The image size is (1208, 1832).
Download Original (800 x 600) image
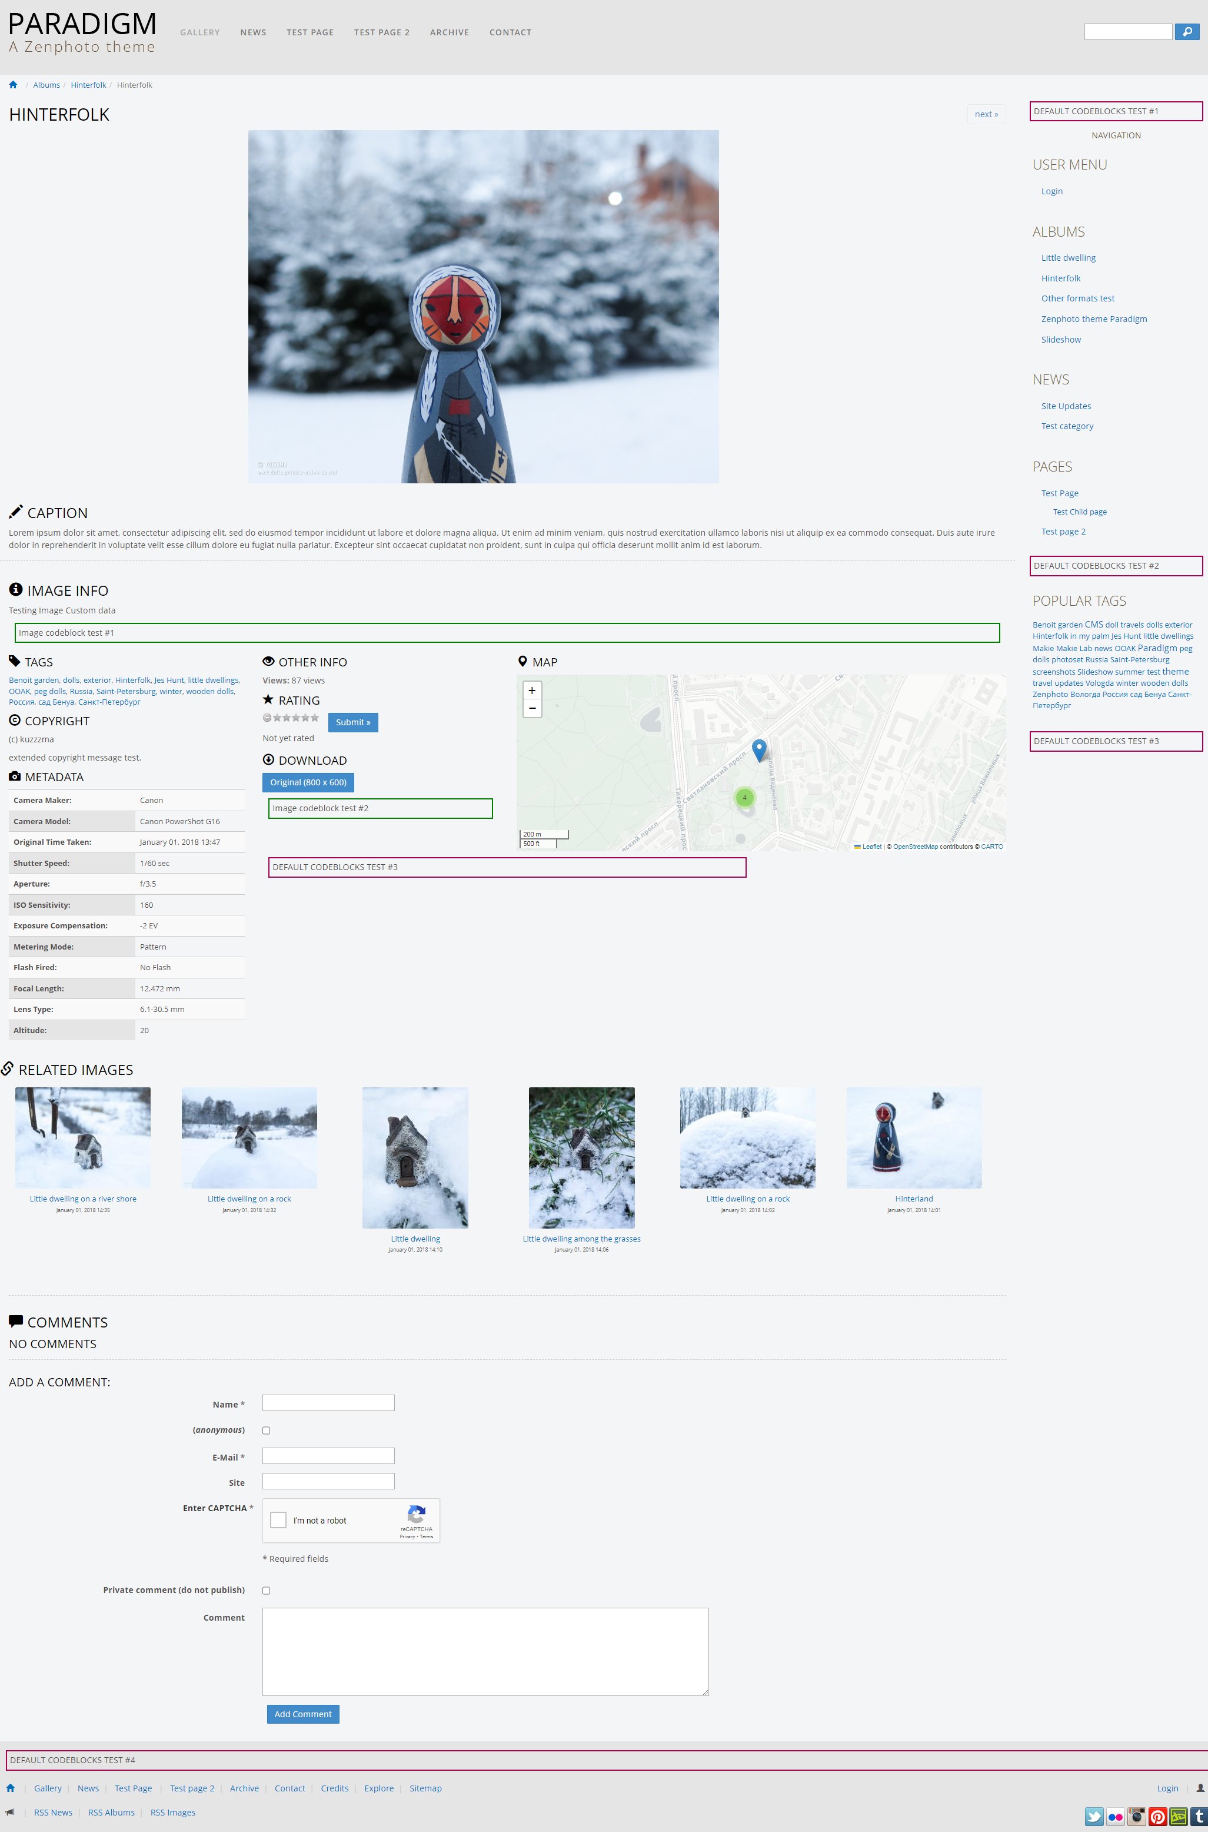pos(308,782)
